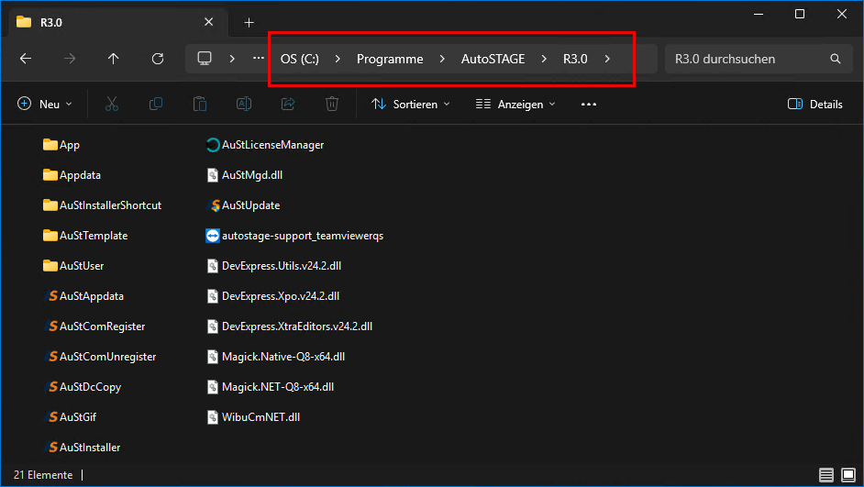Select Magick.Native-Q8-x64.dll file

click(x=275, y=357)
